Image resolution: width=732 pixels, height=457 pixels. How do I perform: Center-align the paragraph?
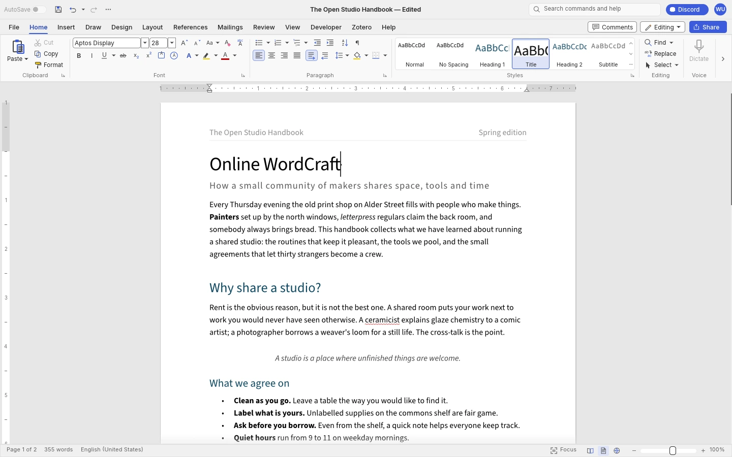point(271,55)
